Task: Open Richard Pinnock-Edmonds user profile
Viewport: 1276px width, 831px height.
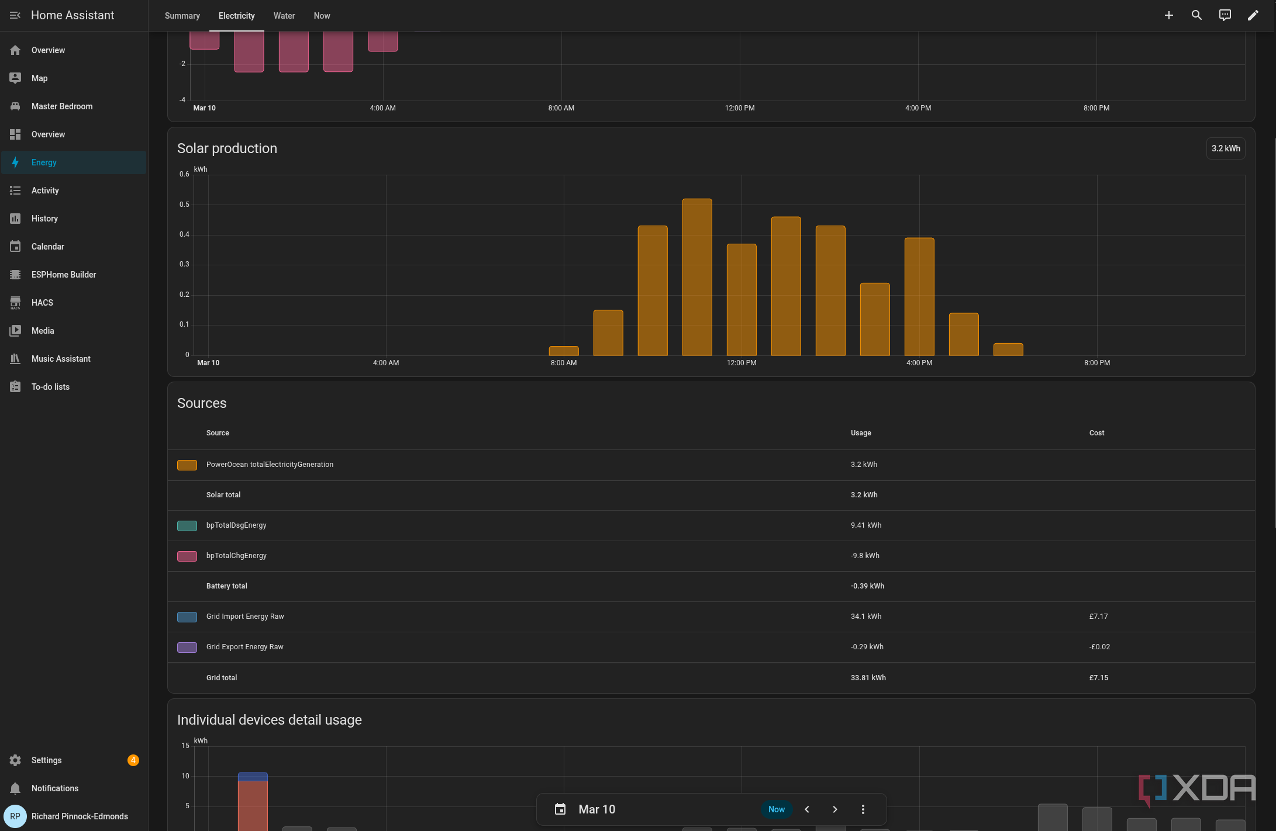Action: (74, 816)
